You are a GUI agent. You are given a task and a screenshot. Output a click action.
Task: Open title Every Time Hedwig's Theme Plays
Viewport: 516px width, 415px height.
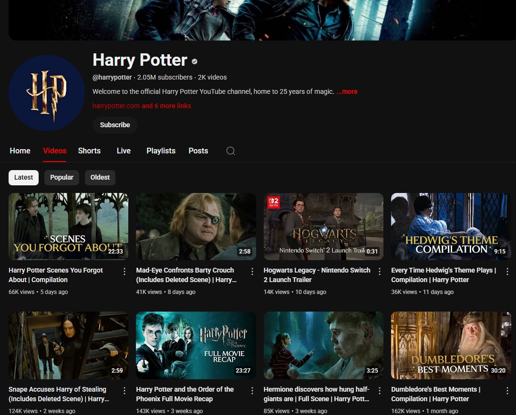[x=444, y=275]
